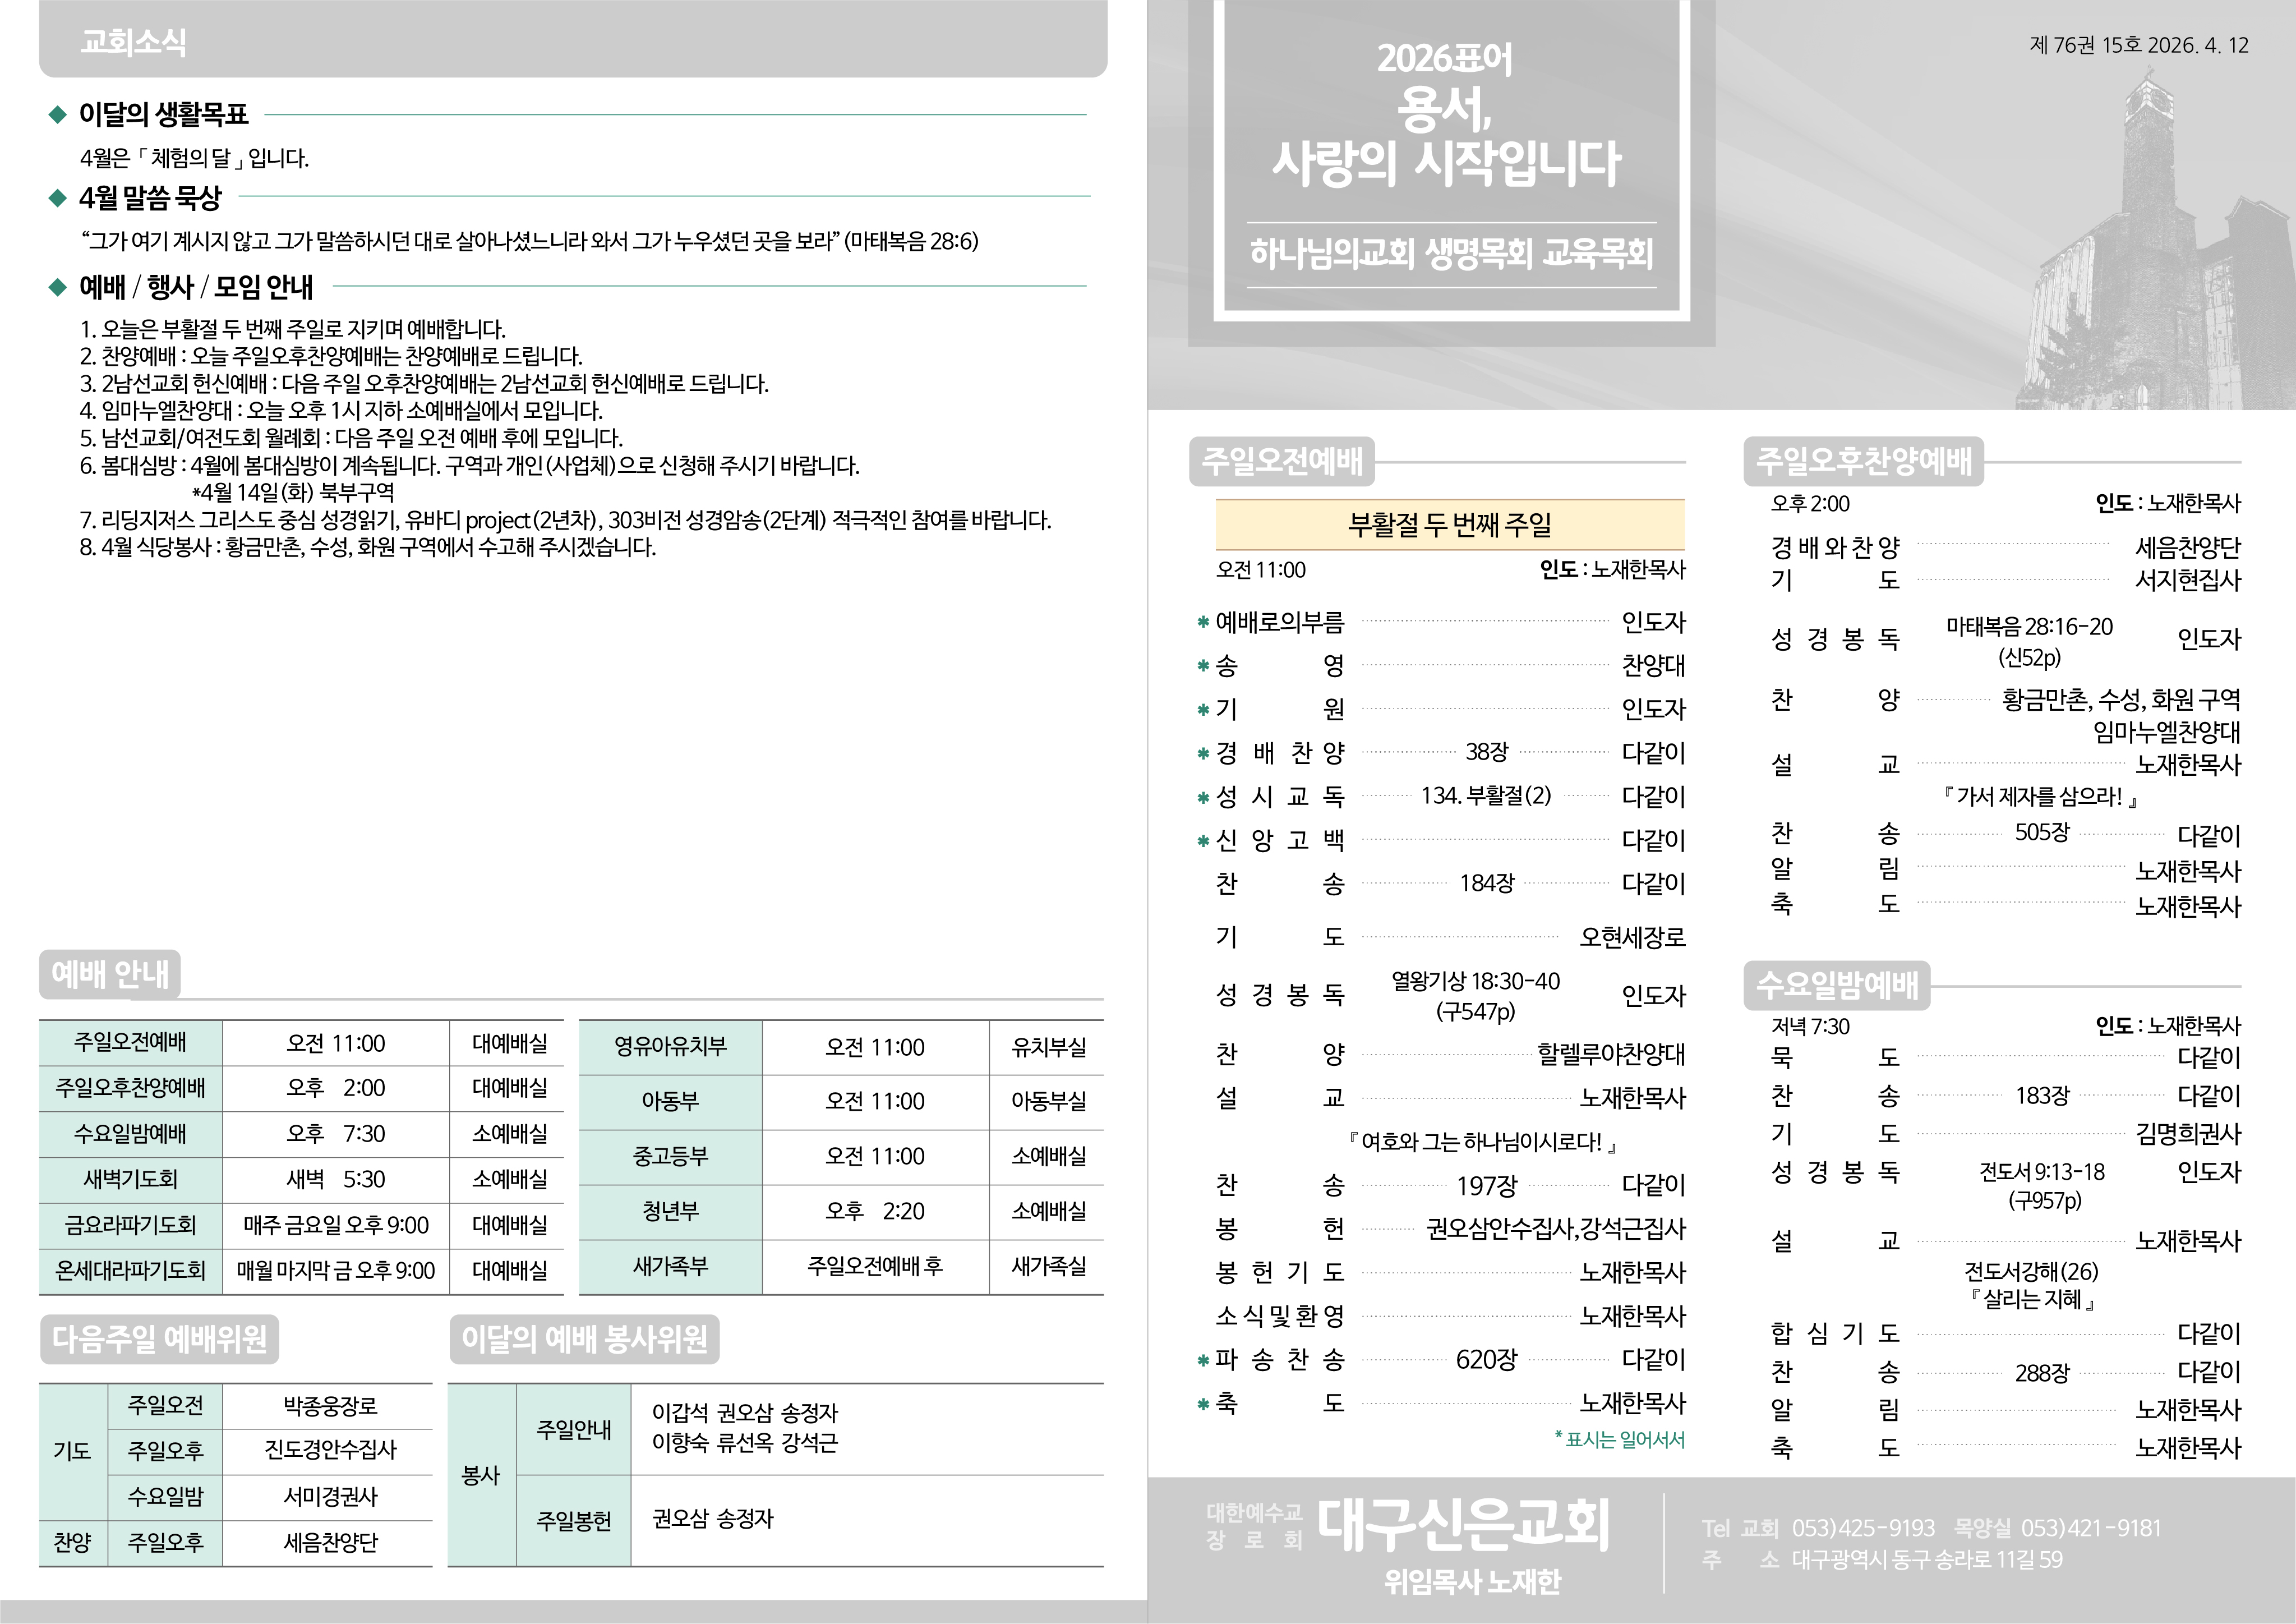Click the asterisk mark before 파송찬송
The width and height of the screenshot is (2296, 1624).
coord(1203,1361)
